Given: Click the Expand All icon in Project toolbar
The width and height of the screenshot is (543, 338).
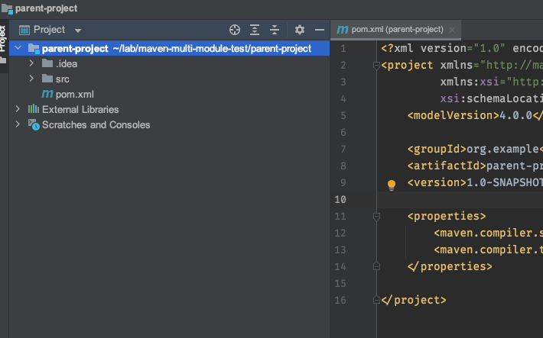Looking at the screenshot, I should [255, 30].
